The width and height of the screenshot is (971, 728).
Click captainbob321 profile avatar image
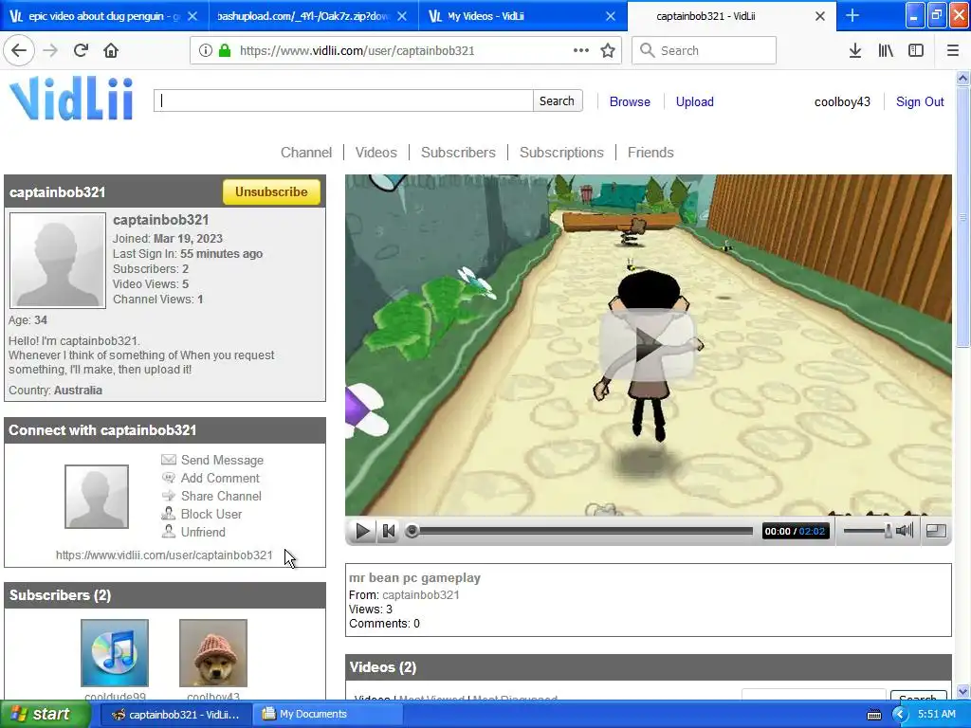click(58, 261)
